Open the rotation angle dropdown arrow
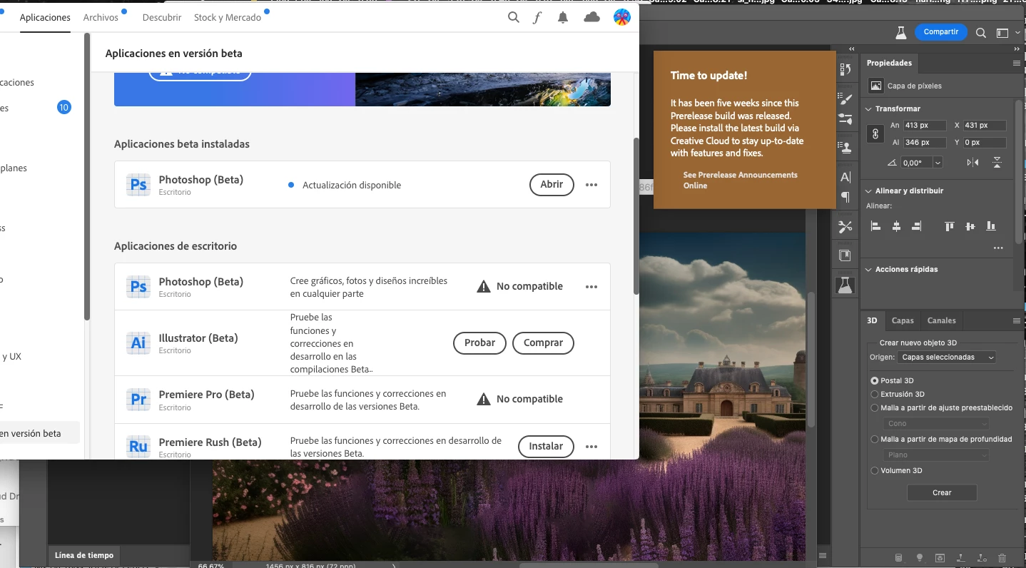 click(938, 163)
